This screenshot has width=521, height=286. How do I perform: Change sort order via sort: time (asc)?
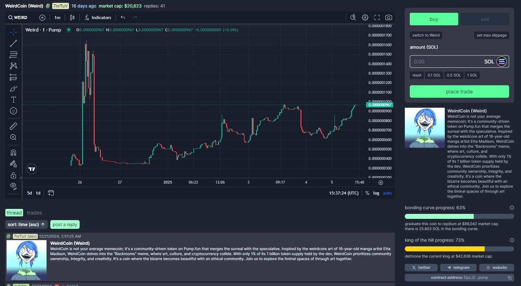click(x=26, y=224)
